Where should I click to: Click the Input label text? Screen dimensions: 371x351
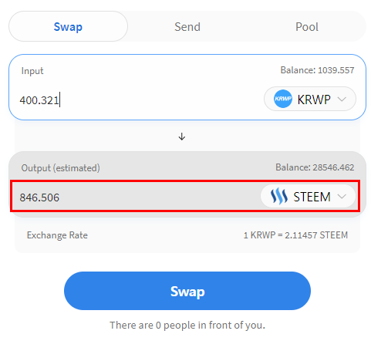tap(32, 71)
